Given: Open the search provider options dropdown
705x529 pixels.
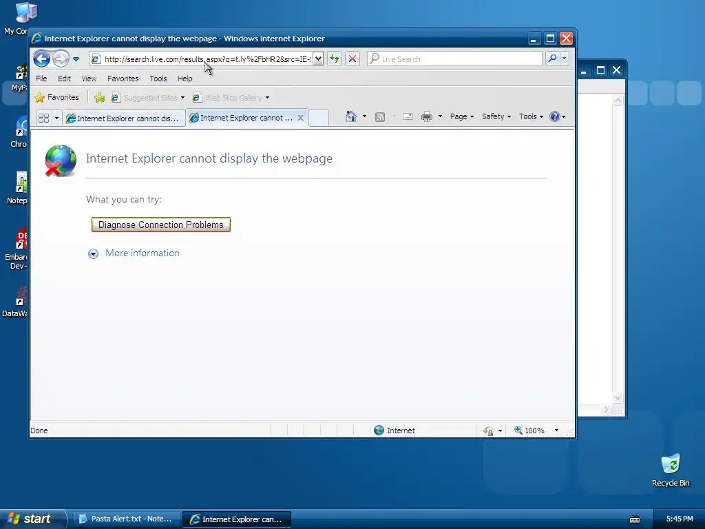Looking at the screenshot, I should pyautogui.click(x=565, y=59).
